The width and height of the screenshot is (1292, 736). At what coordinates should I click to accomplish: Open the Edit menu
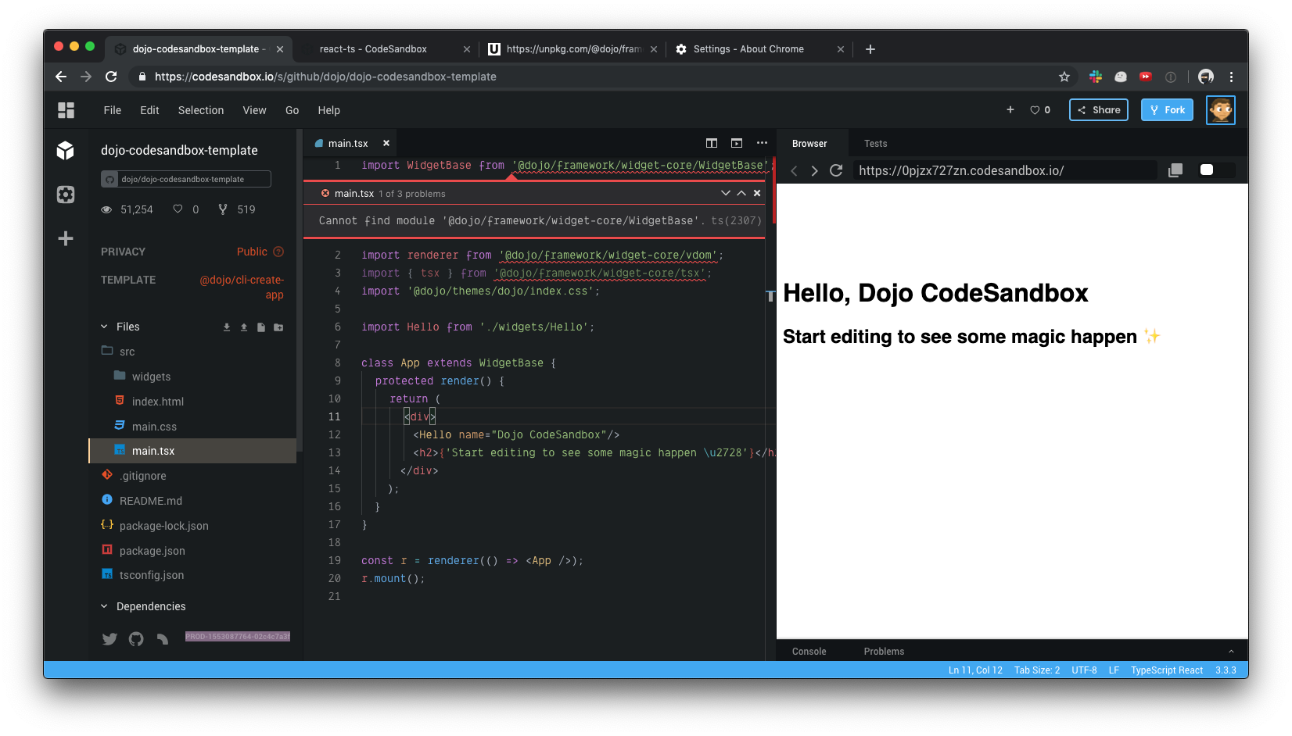(x=149, y=110)
